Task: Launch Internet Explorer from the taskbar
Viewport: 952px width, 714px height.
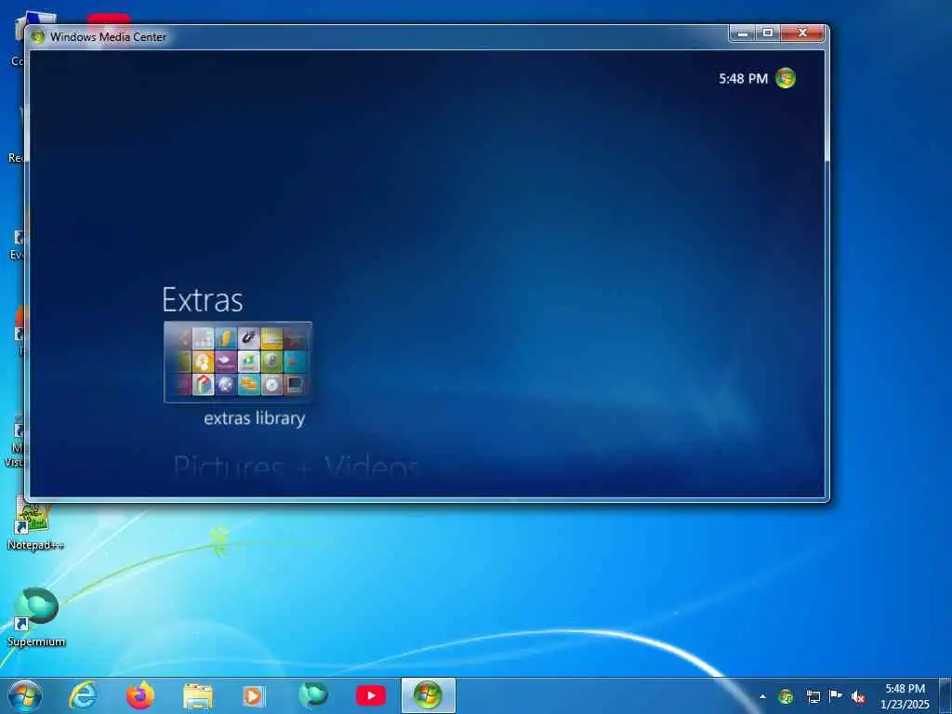Action: point(83,695)
